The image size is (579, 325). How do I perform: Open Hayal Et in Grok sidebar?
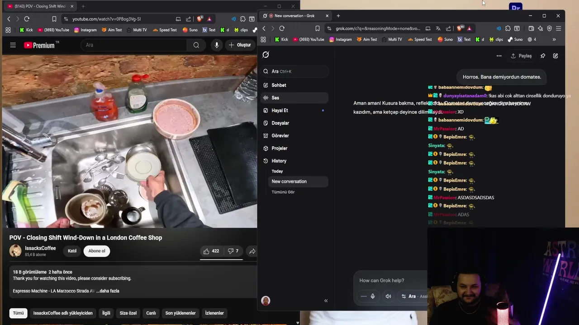click(294, 111)
